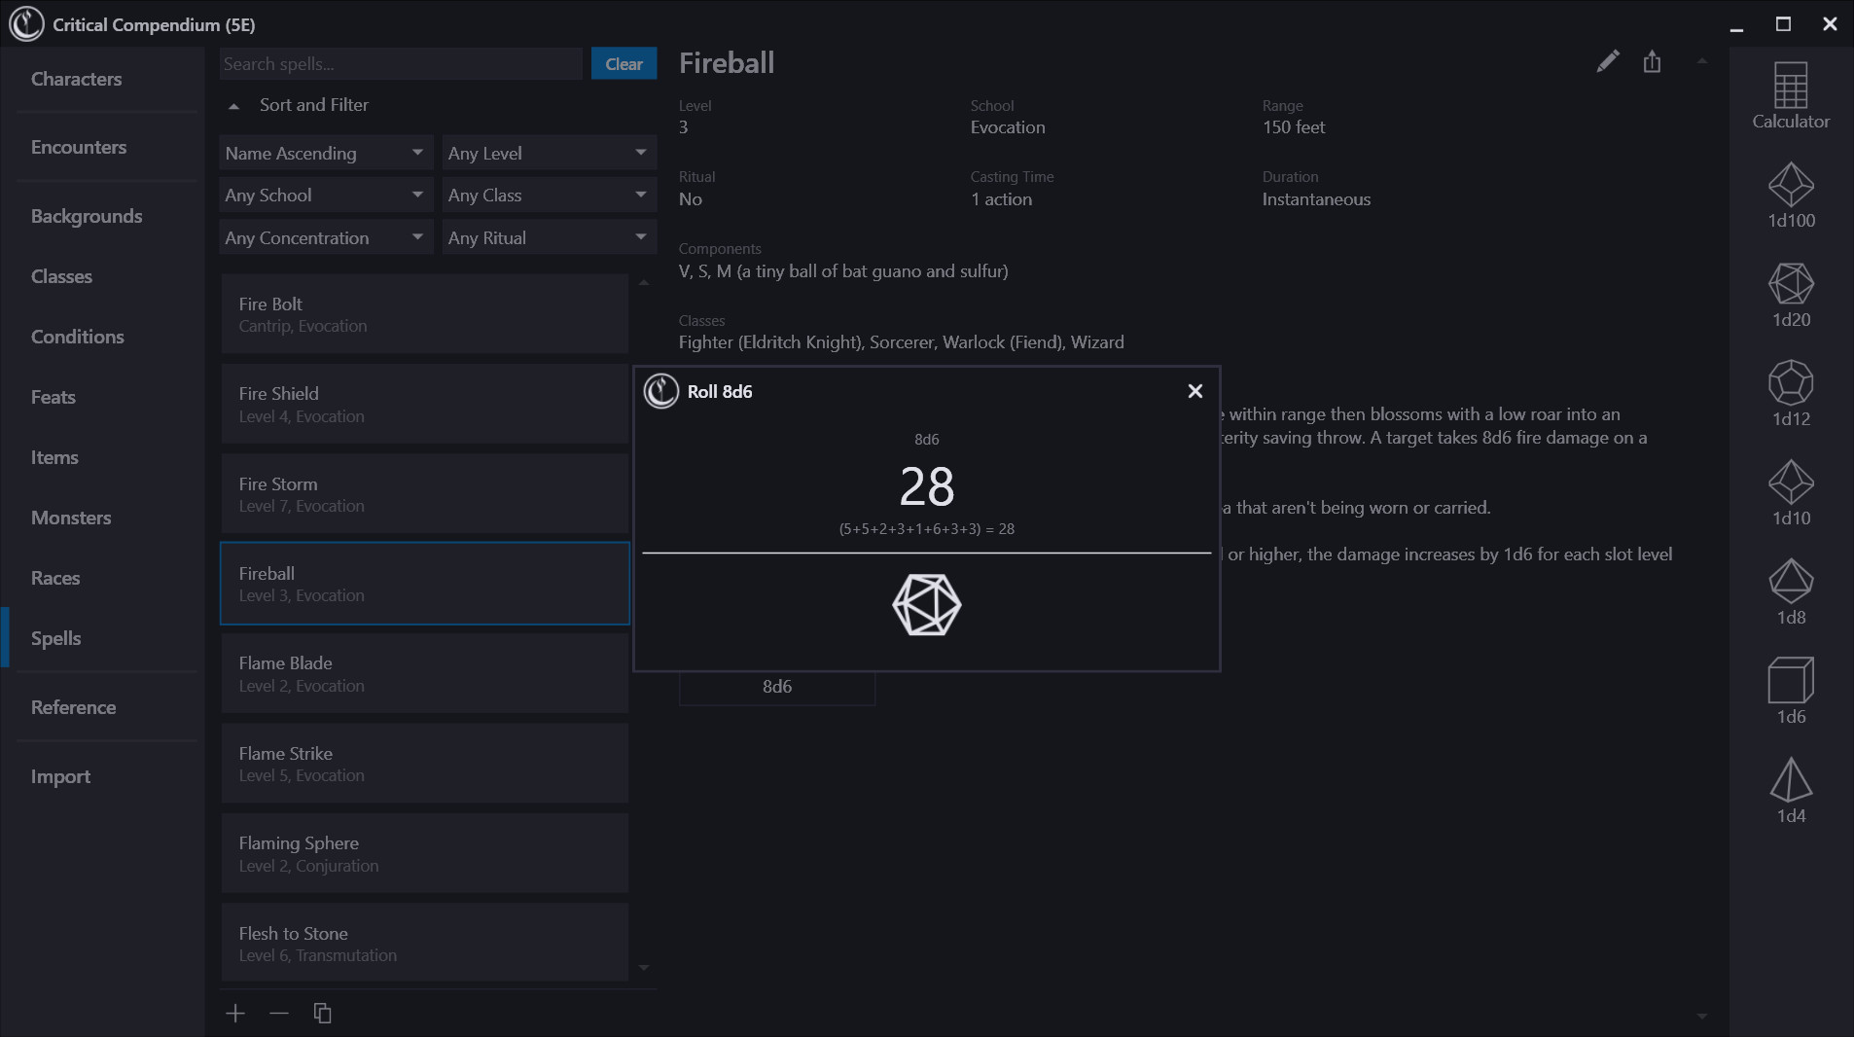Switch to the Monsters section

[x=70, y=518]
